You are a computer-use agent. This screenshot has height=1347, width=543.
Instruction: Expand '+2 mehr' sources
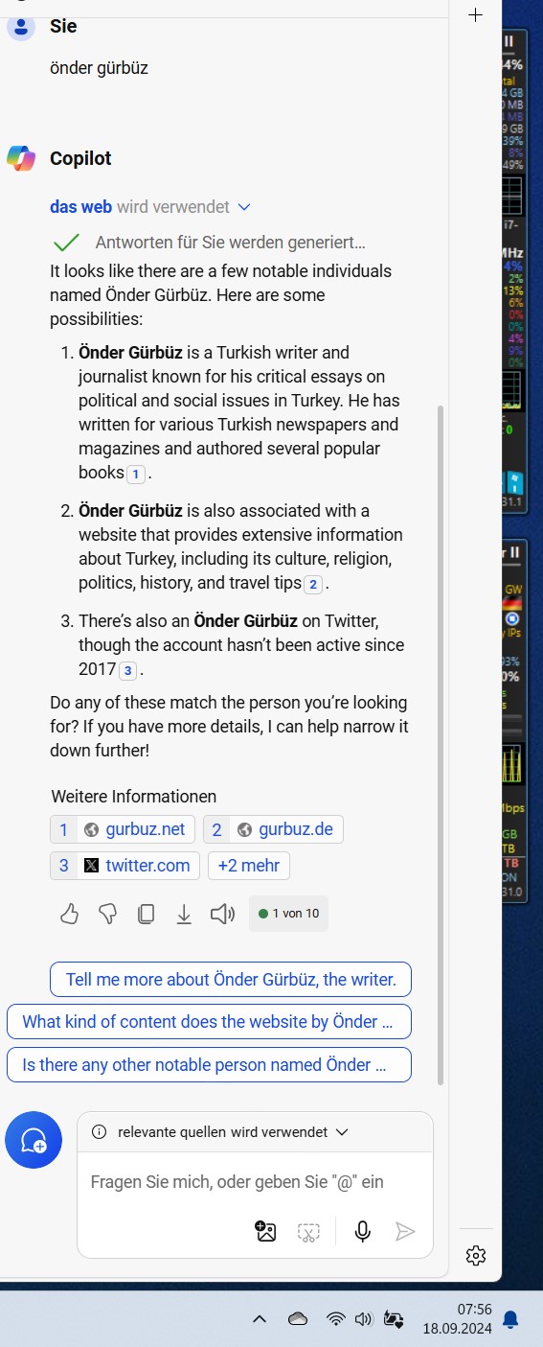coord(249,866)
